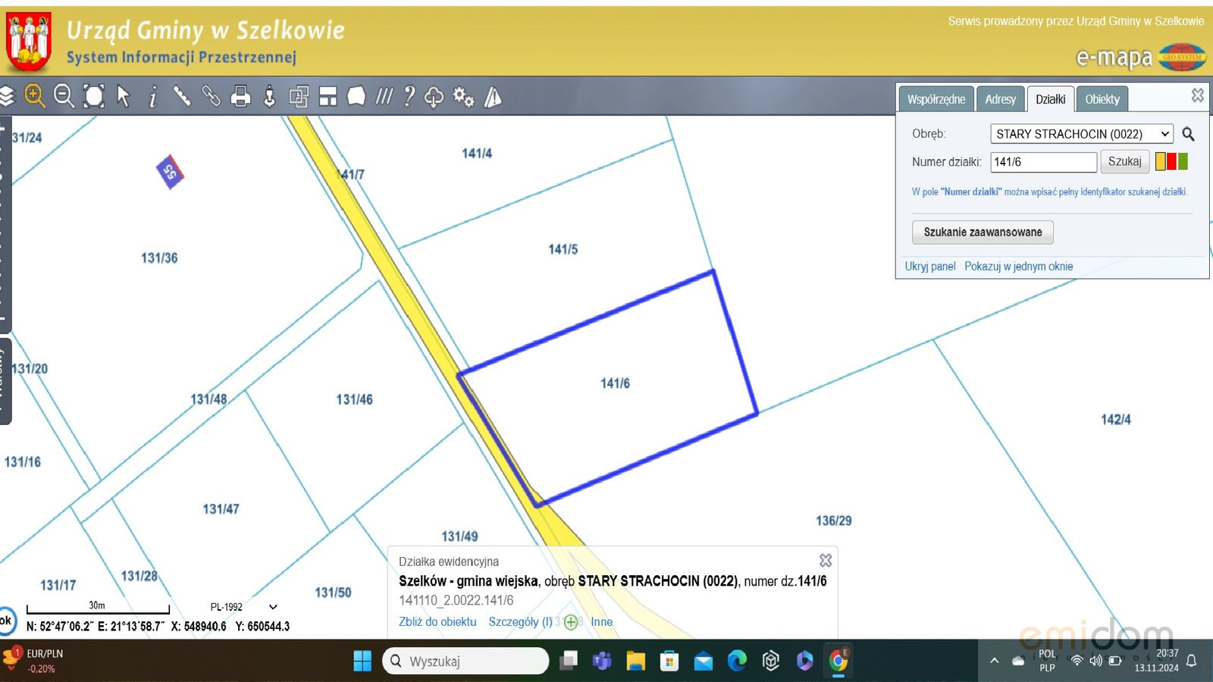
Task: Click the full extent view tool
Action: (x=94, y=96)
